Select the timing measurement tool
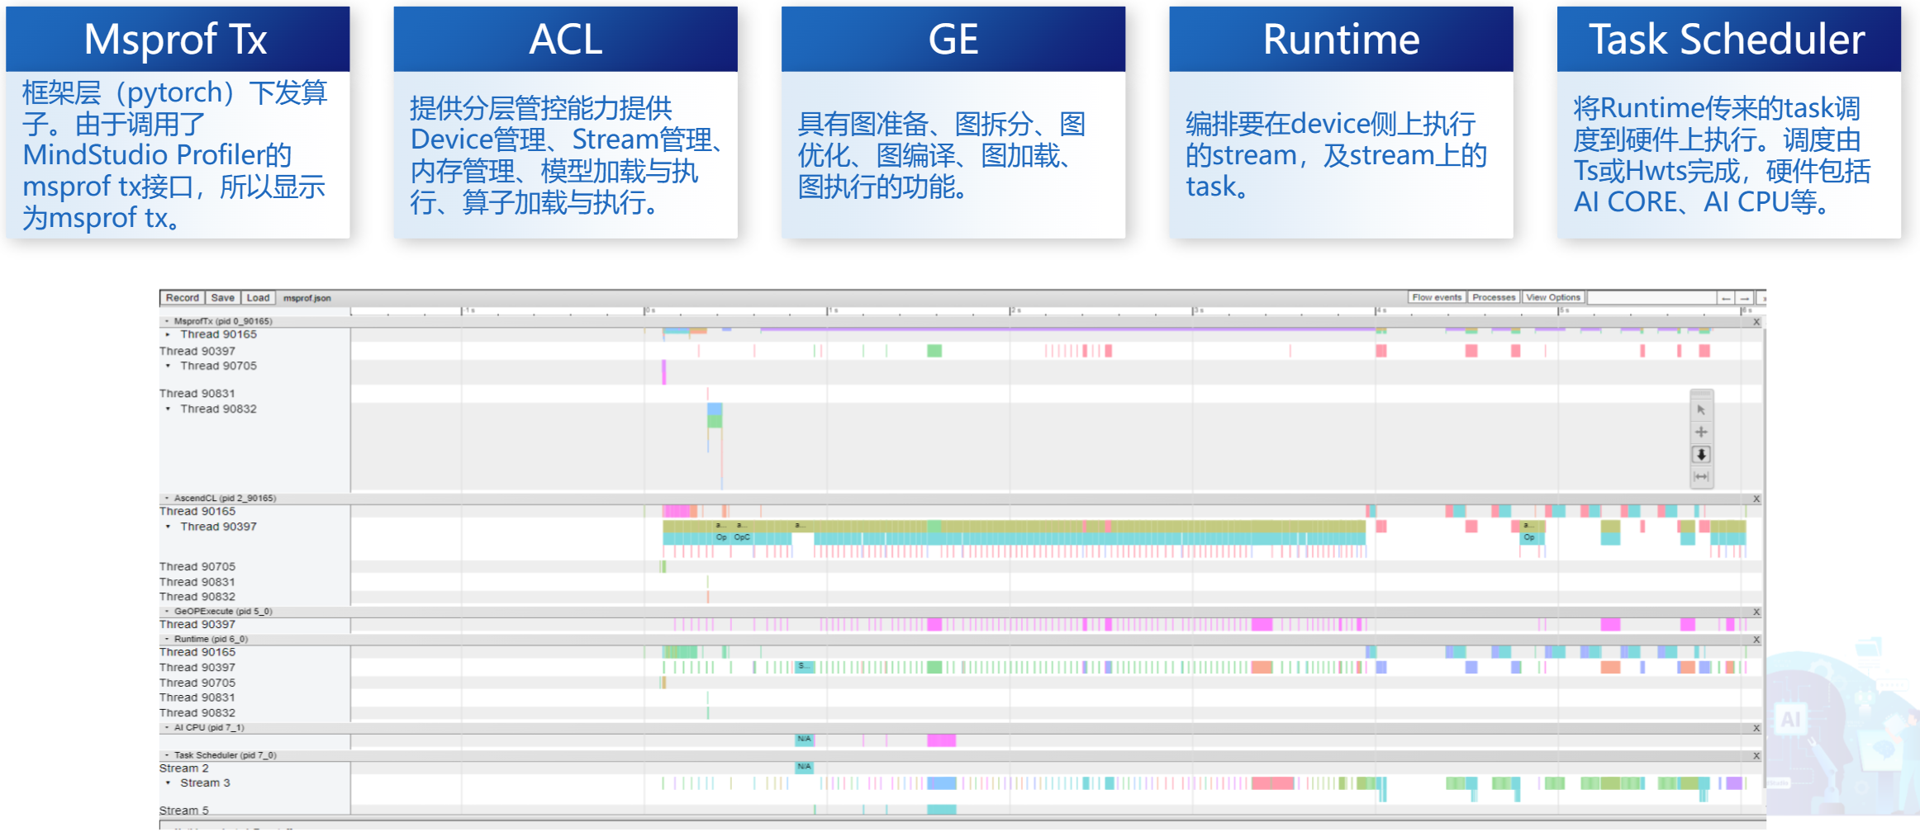The image size is (1920, 832). click(1700, 477)
